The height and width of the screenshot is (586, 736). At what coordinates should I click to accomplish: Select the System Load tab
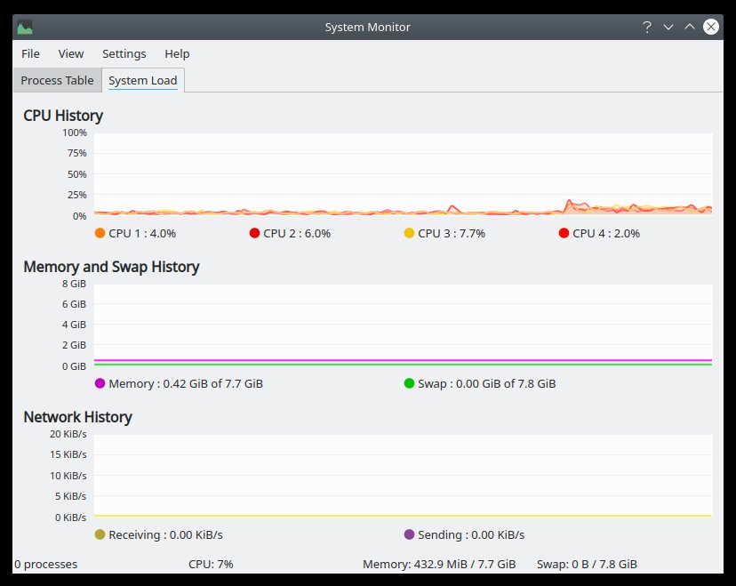[142, 80]
